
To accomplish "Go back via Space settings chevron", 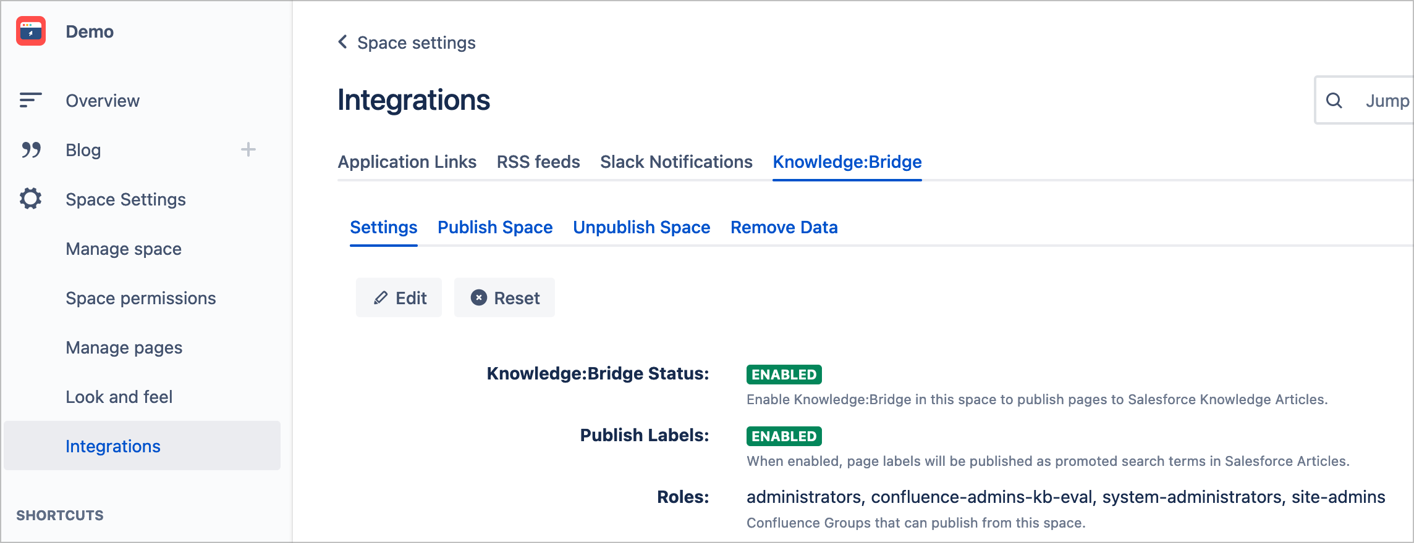I will tap(343, 42).
